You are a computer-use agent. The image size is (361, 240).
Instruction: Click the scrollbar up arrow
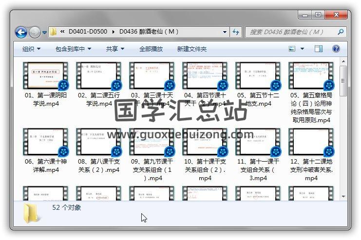pyautogui.click(x=343, y=61)
